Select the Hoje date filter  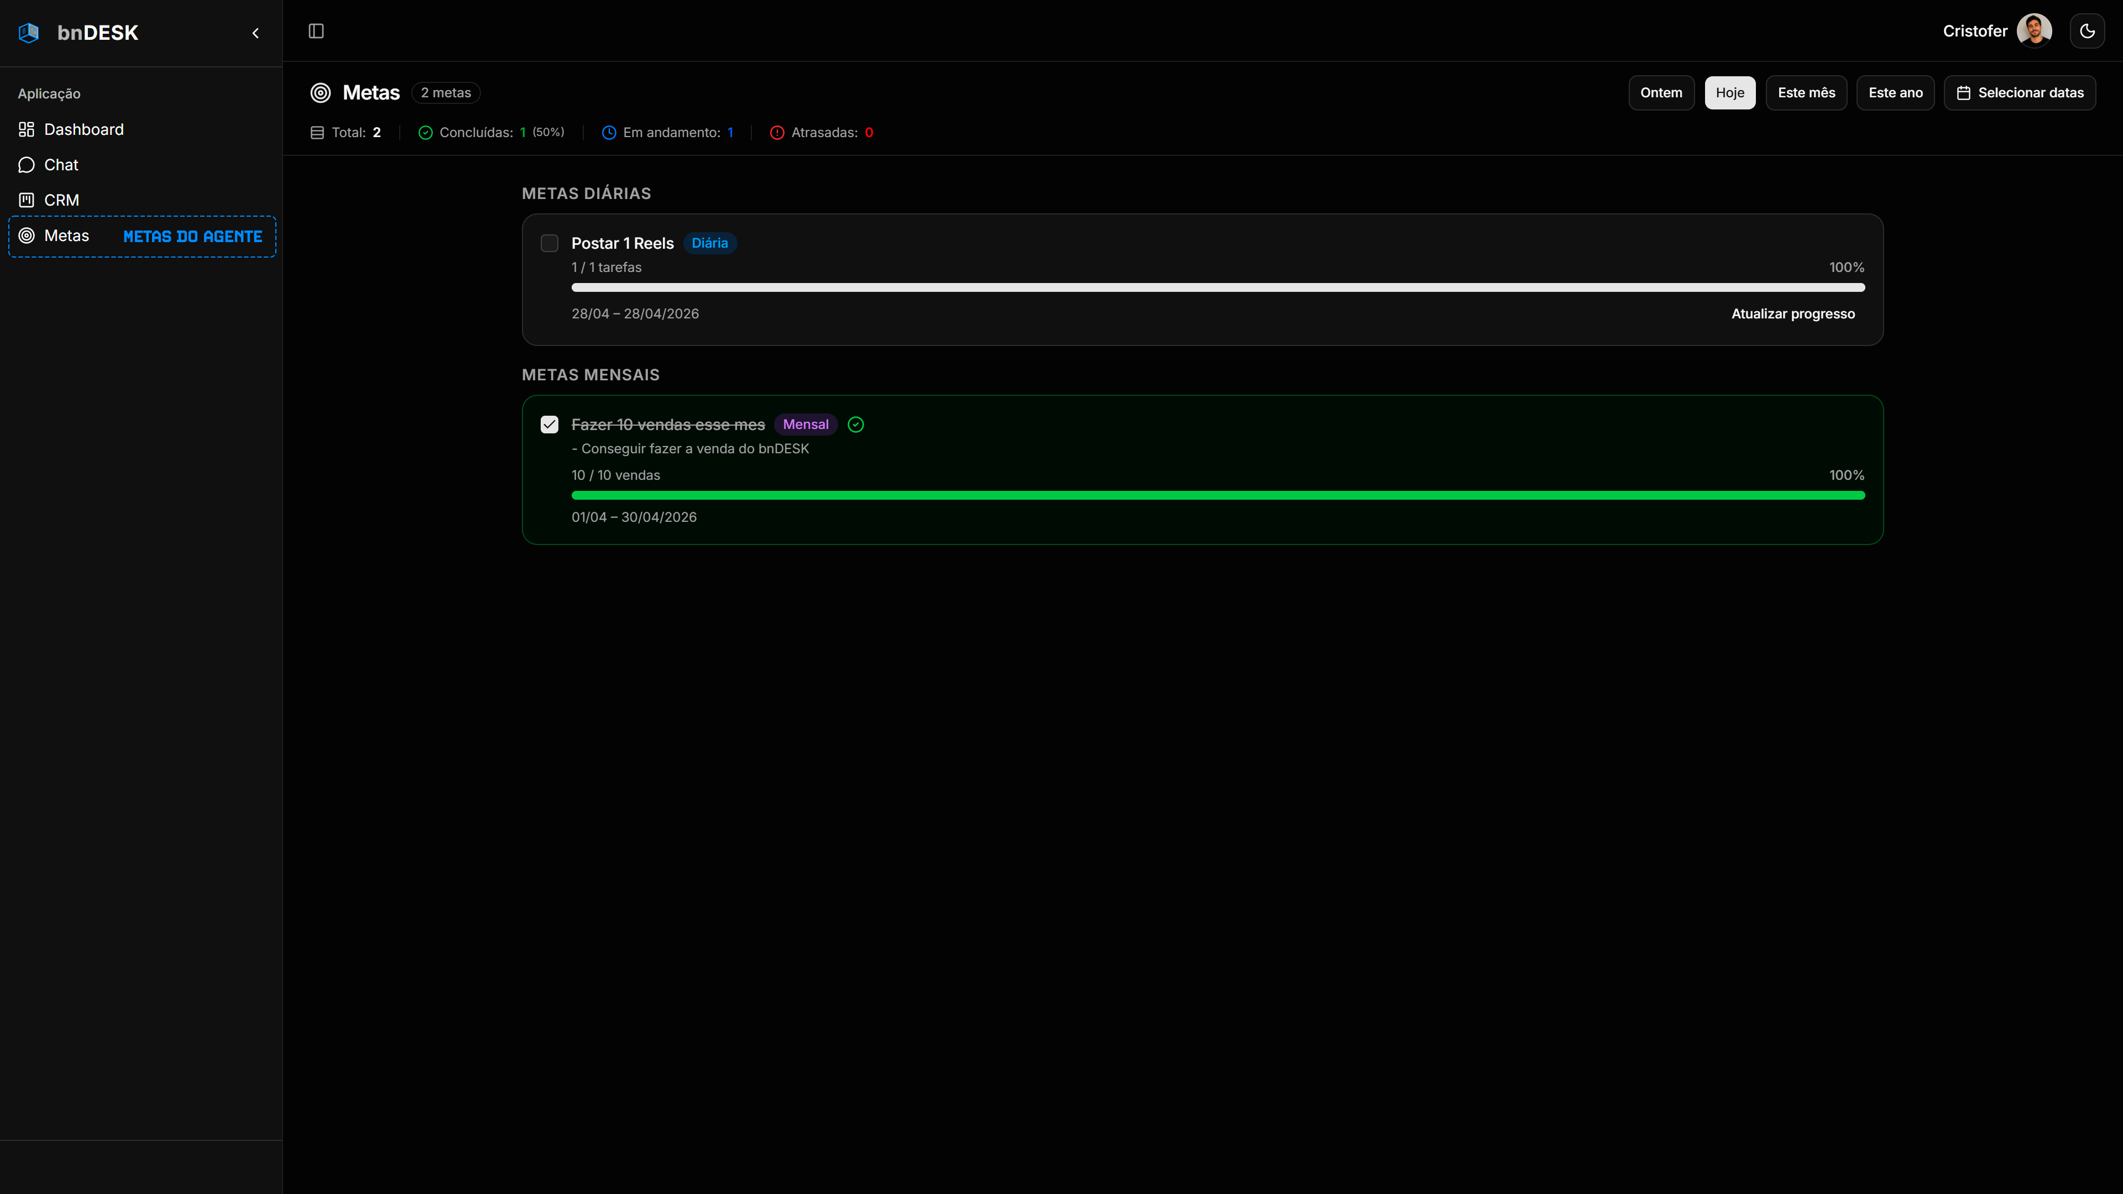(x=1730, y=93)
